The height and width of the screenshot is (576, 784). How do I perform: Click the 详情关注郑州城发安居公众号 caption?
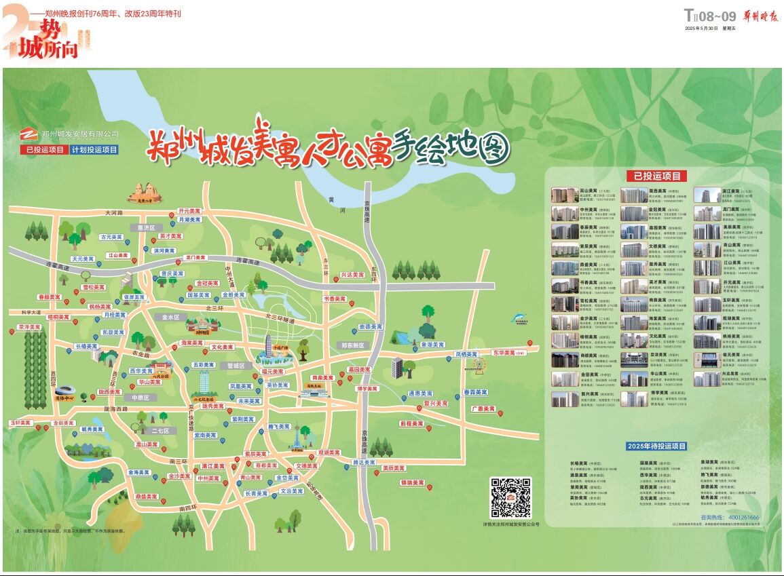point(511,524)
